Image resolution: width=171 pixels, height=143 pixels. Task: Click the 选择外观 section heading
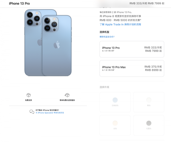tap(104, 87)
